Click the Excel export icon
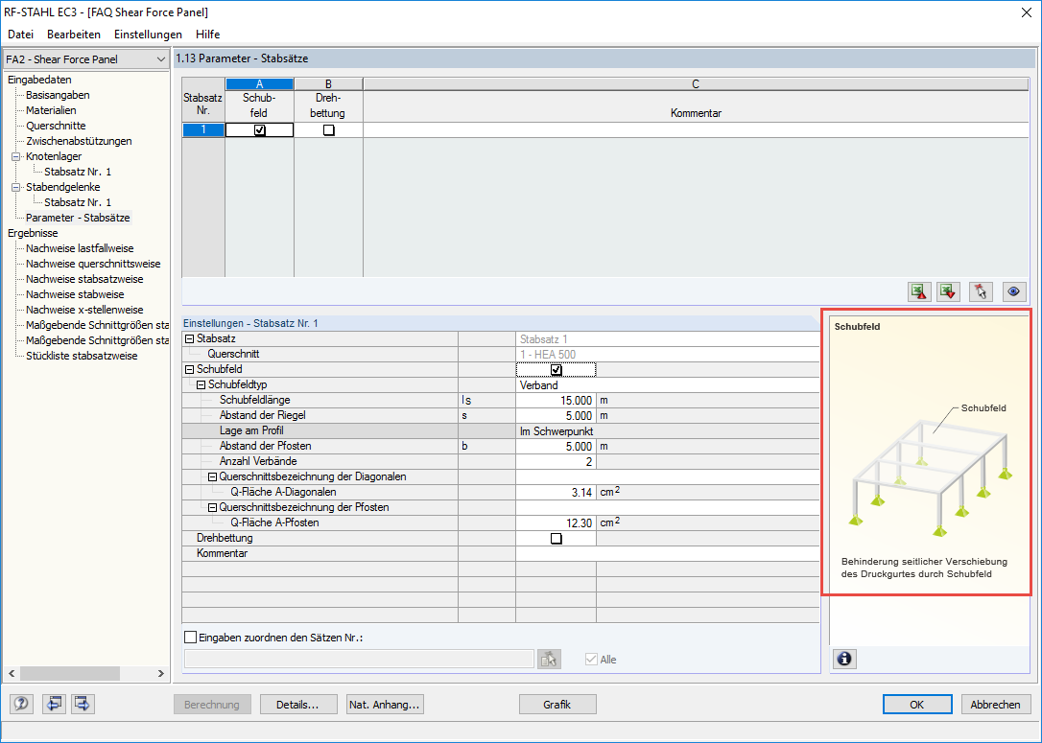 tap(919, 291)
